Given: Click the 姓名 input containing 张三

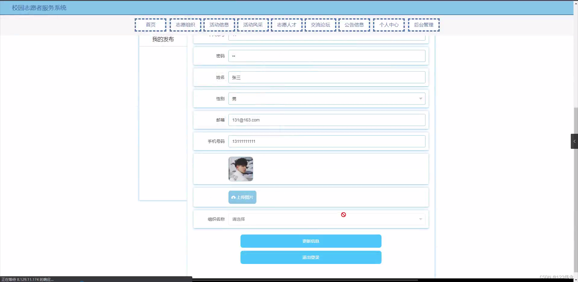Looking at the screenshot, I should [x=327, y=77].
